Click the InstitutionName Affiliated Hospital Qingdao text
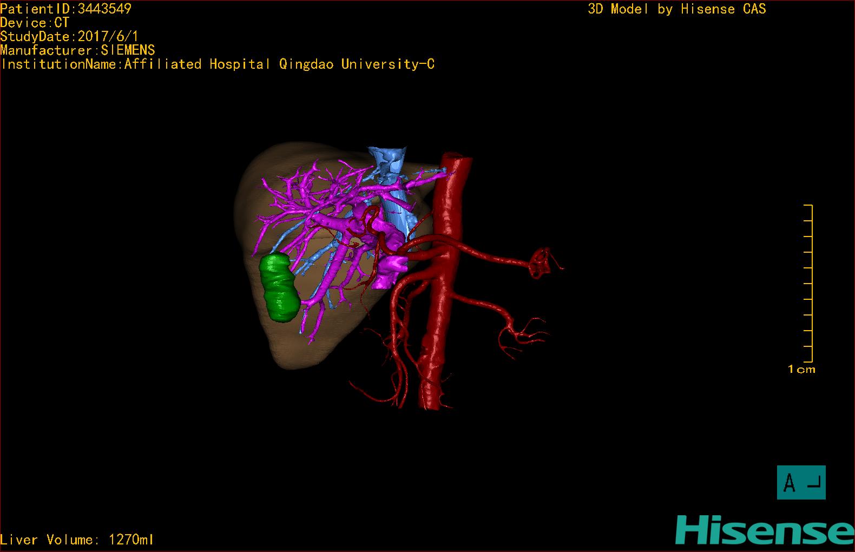Screen dimensions: 855x552 pos(218,64)
